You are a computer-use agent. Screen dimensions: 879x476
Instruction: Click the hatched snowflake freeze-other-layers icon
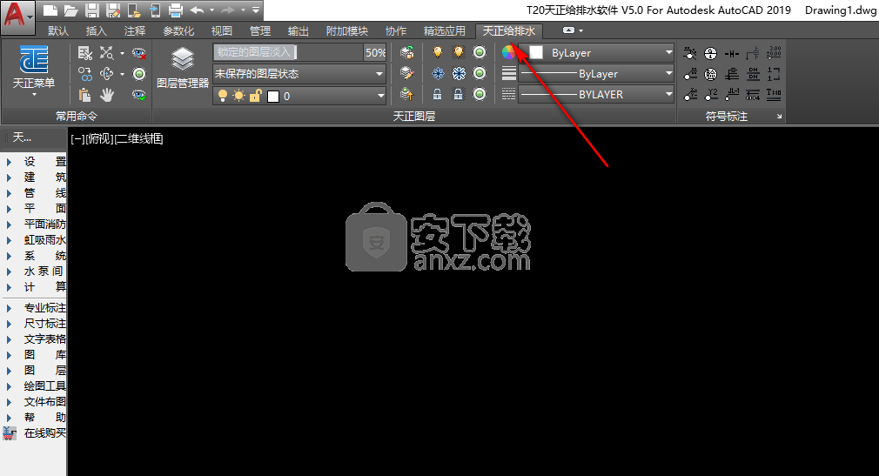point(459,73)
